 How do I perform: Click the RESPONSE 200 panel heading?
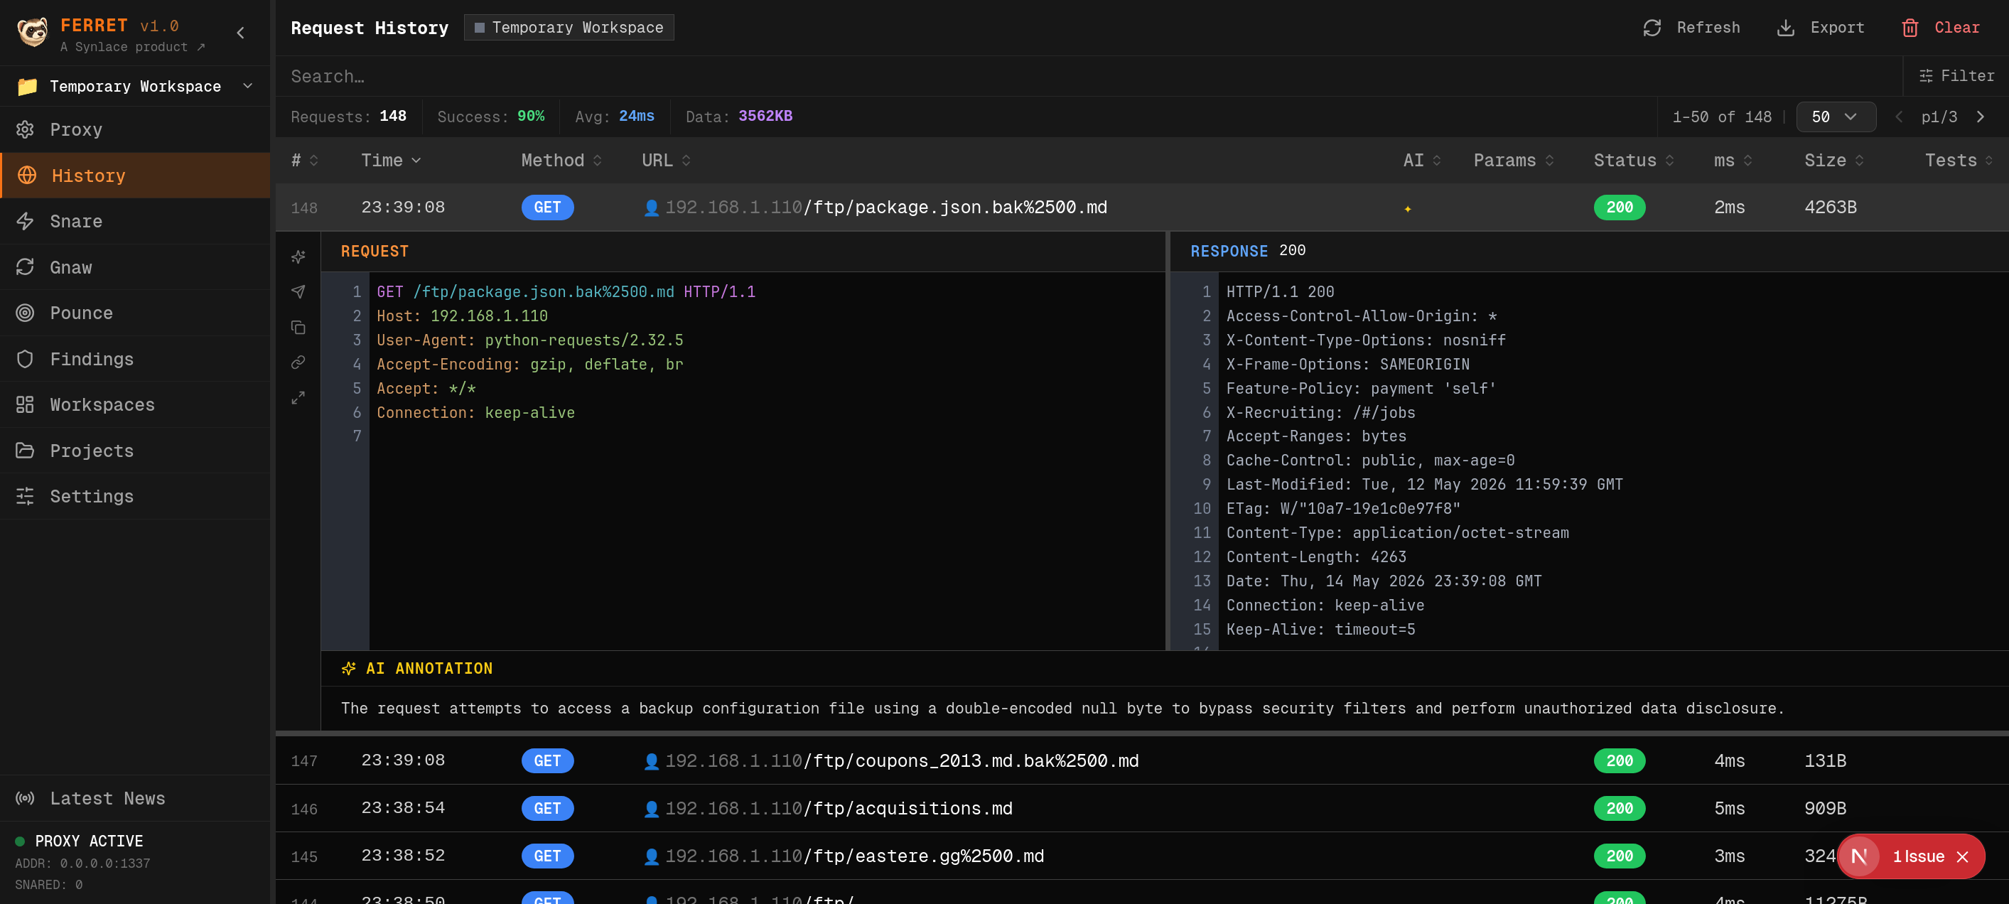(1247, 251)
